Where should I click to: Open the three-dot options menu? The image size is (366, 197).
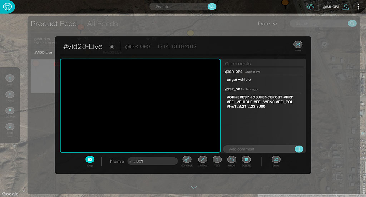tap(358, 6)
